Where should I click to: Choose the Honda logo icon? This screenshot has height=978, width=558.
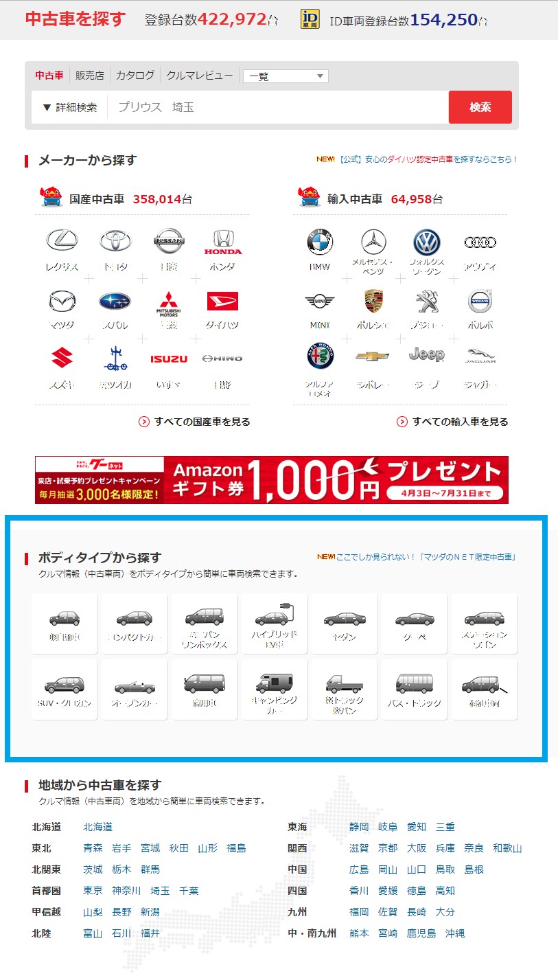point(222,242)
